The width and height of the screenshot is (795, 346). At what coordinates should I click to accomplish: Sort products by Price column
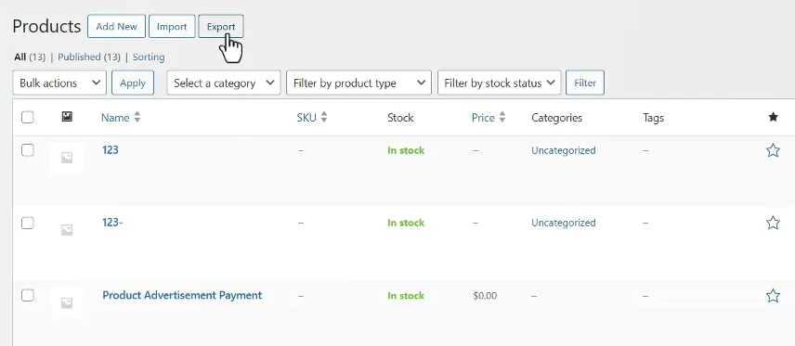483,118
